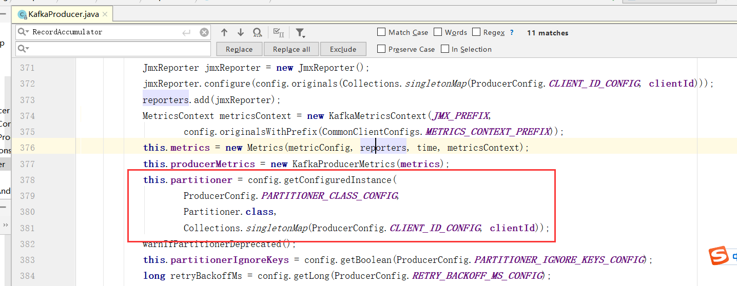Click the new line icon in search field
737x286 pixels.
pyautogui.click(x=186, y=32)
